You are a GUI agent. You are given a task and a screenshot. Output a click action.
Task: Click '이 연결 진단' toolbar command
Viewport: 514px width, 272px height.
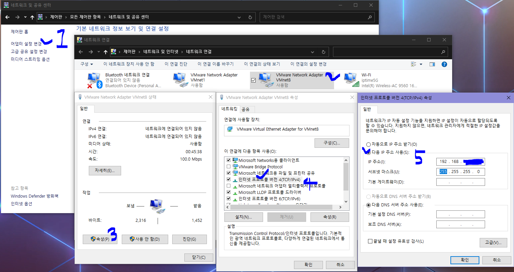click(x=176, y=64)
